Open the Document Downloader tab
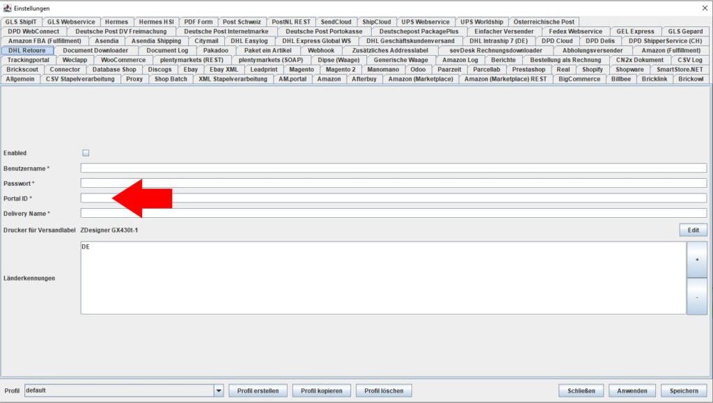Viewport: 713px width, 403px height. pyautogui.click(x=95, y=50)
